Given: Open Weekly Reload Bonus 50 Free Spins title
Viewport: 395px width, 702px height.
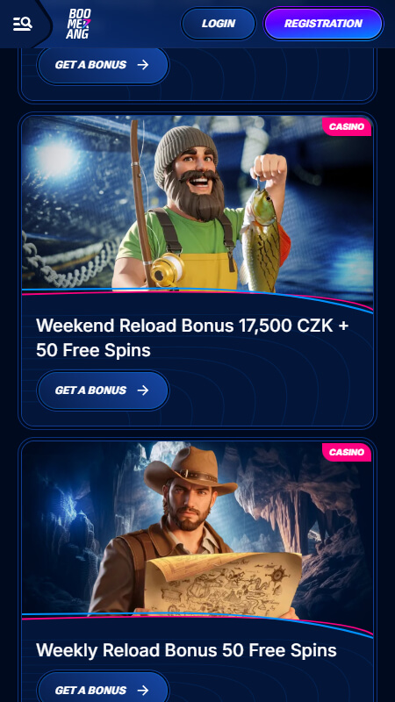Looking at the screenshot, I should [x=186, y=650].
